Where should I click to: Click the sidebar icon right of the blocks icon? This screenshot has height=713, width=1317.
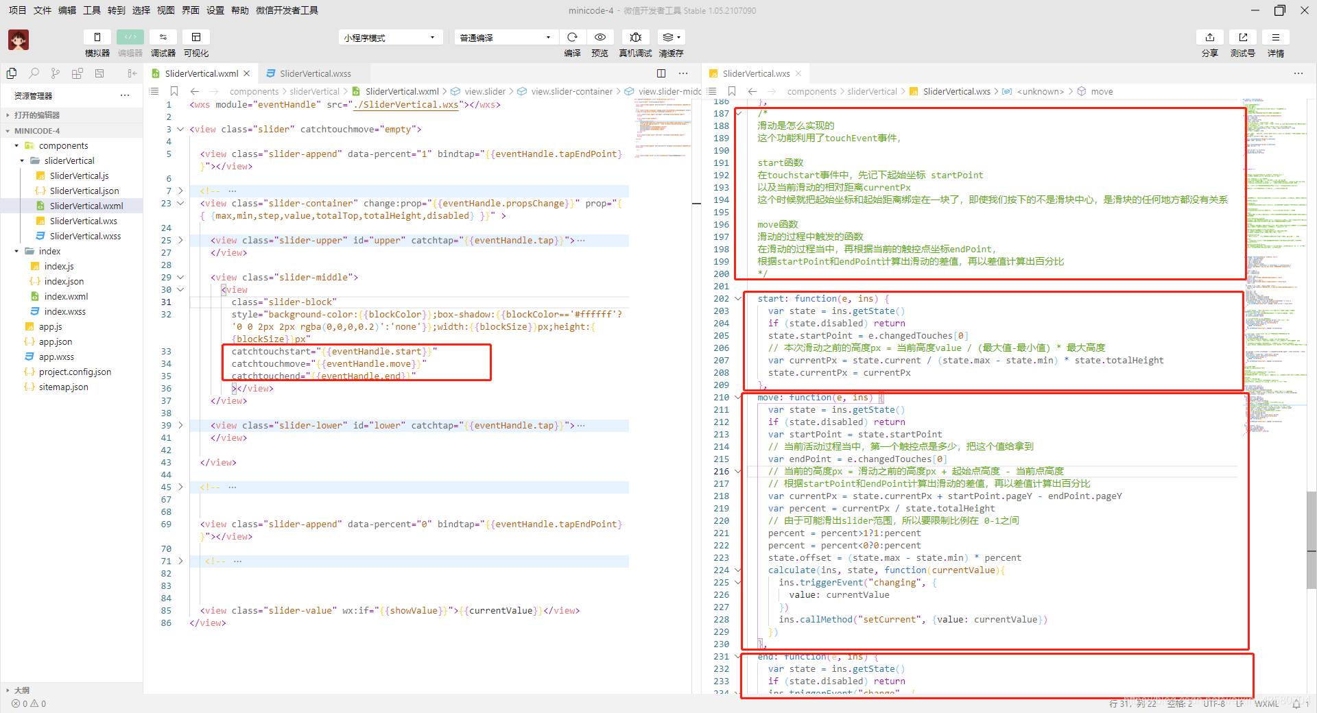[x=99, y=73]
